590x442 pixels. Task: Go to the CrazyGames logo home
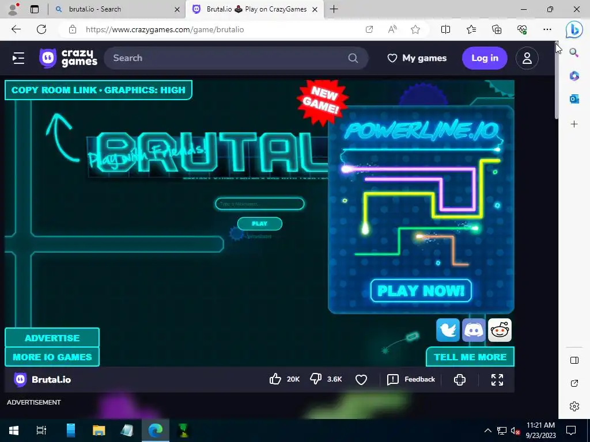69,58
